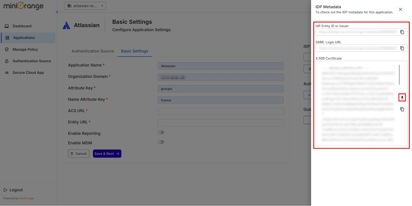Copy the X.509 certificate text
The width and height of the screenshot is (412, 206).
[x=402, y=109]
